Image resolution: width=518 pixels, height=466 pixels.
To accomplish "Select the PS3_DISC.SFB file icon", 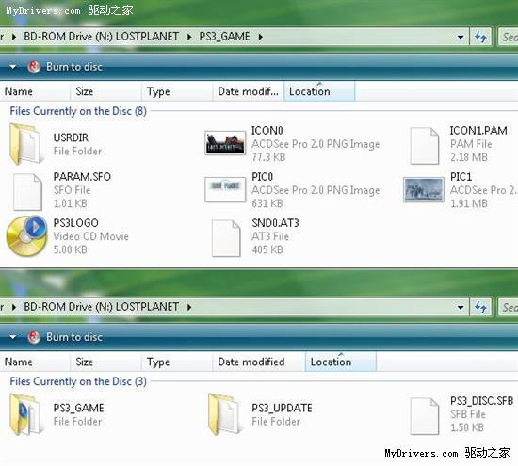I will pyautogui.click(x=425, y=416).
